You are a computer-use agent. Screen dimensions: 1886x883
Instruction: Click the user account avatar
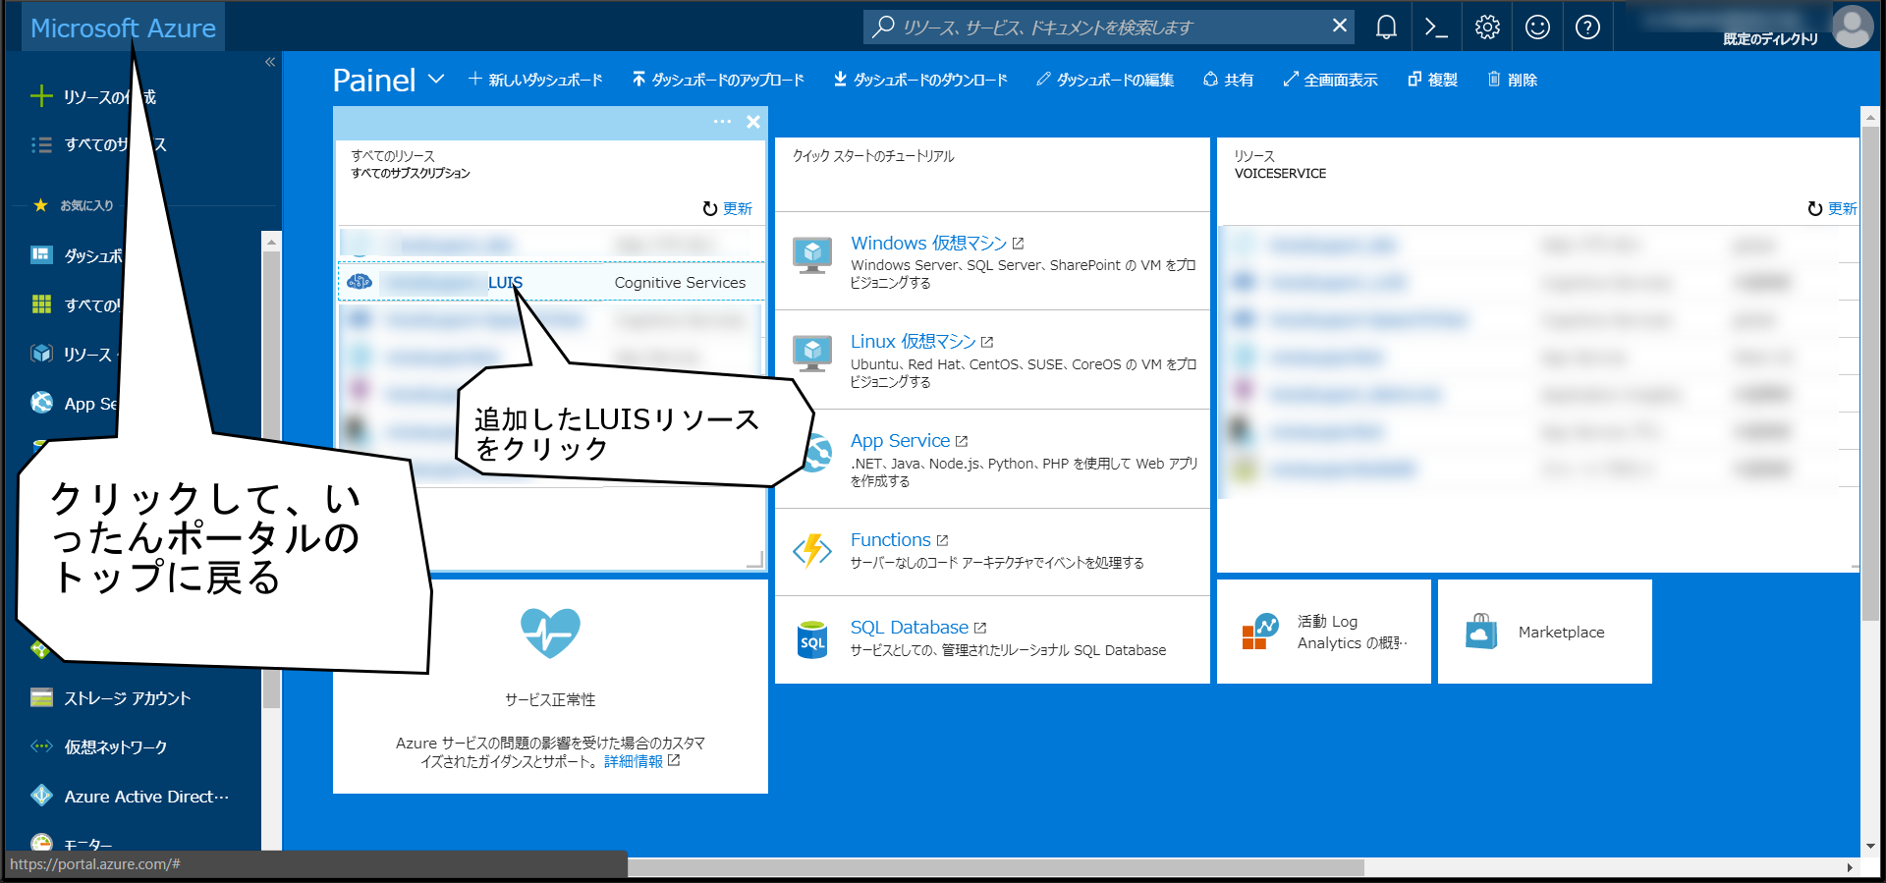coord(1853,27)
